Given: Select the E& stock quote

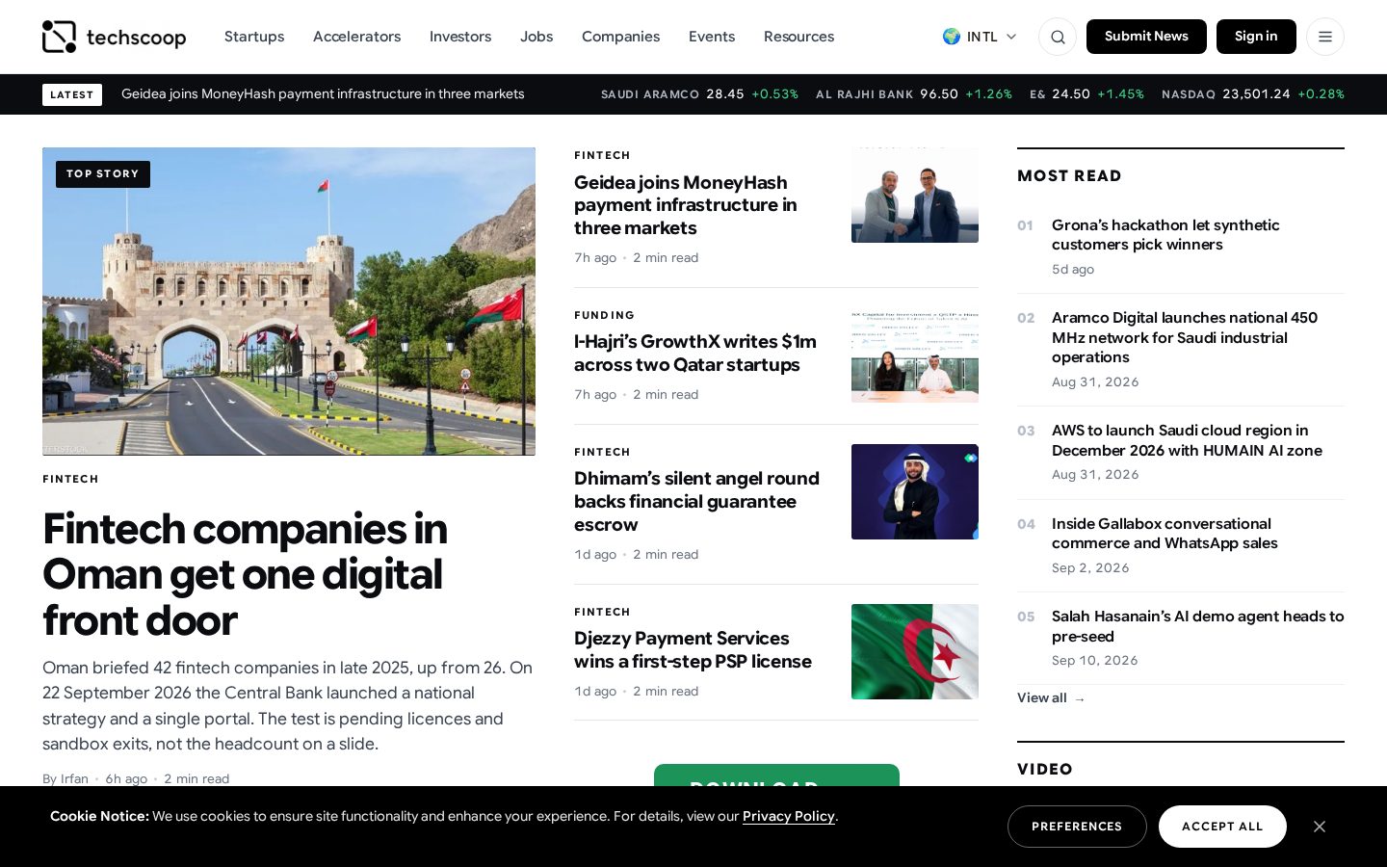Looking at the screenshot, I should coord(1086,94).
